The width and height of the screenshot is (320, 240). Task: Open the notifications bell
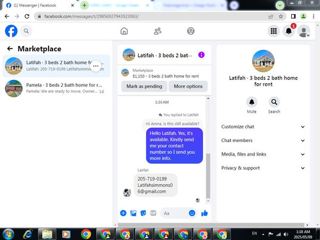(289, 31)
